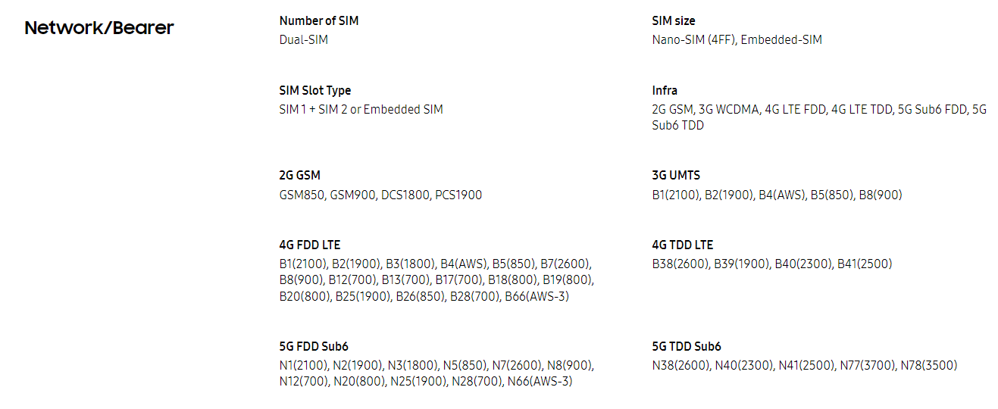Click the Infra network types list

820,117
